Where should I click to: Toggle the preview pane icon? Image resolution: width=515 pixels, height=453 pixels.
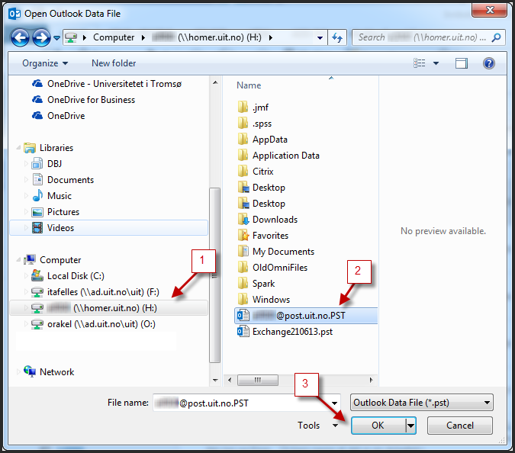(x=461, y=64)
